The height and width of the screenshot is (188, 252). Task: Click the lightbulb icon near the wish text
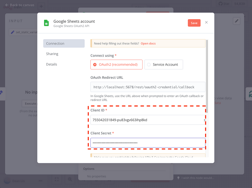point(178,178)
